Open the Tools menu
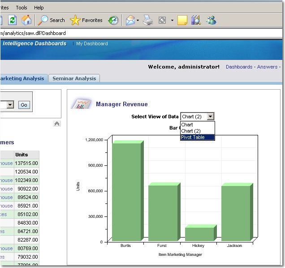This screenshot has width=285, height=268. [22, 8]
